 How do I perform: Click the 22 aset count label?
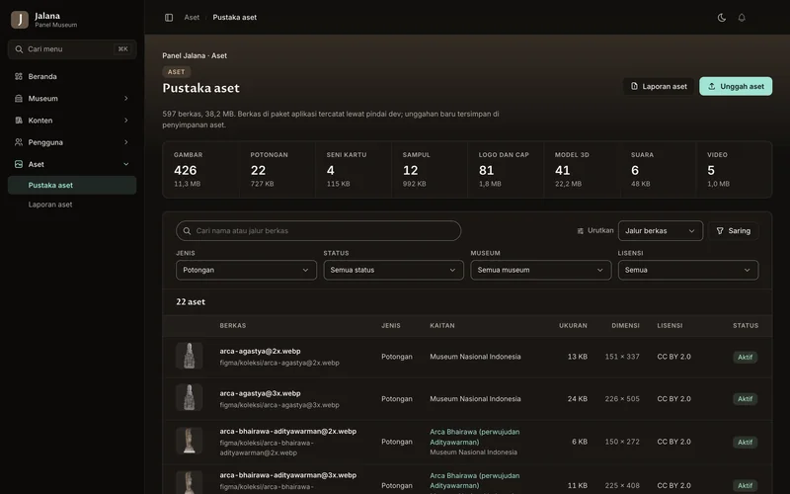point(191,302)
